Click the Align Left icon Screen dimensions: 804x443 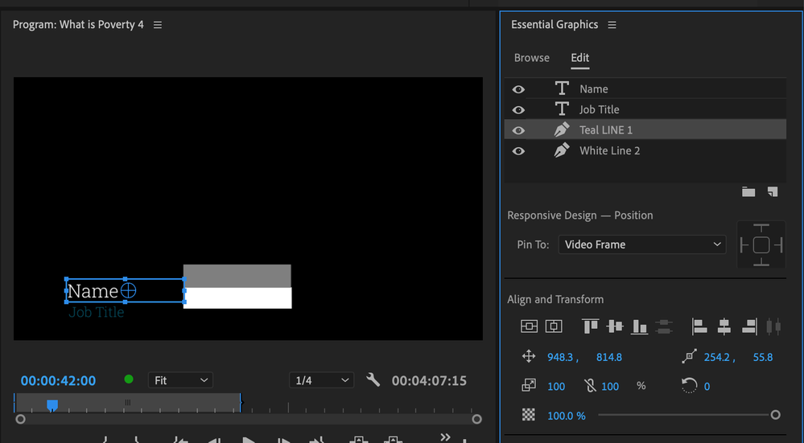699,326
